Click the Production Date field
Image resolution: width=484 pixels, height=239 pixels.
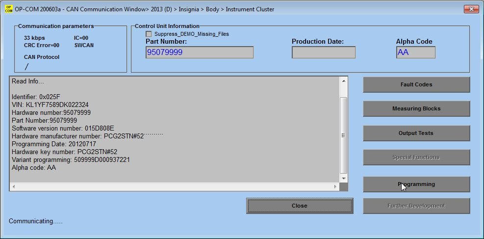point(323,53)
